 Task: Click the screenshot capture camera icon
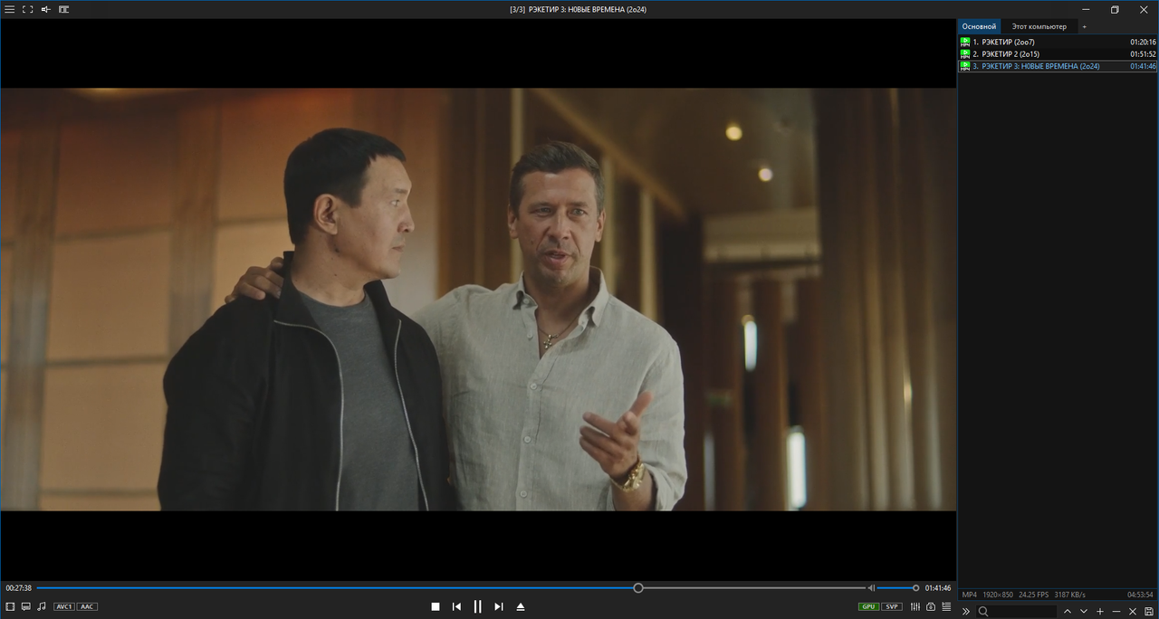931,606
